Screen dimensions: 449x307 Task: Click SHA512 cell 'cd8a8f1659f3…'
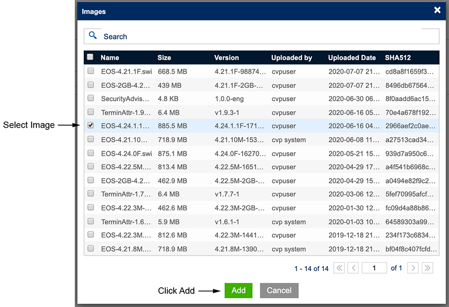[x=409, y=72]
